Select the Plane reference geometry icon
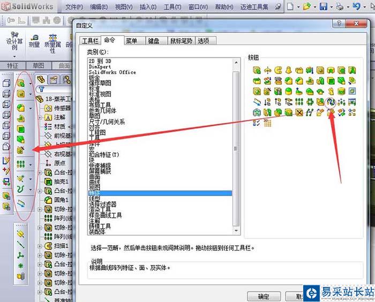The image size is (375, 302). pyautogui.click(x=21, y=234)
